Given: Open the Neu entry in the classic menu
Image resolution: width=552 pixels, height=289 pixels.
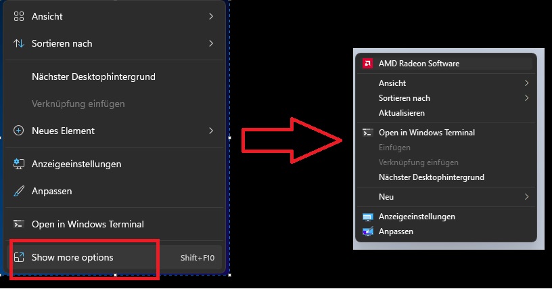Looking at the screenshot, I should click(x=446, y=197).
